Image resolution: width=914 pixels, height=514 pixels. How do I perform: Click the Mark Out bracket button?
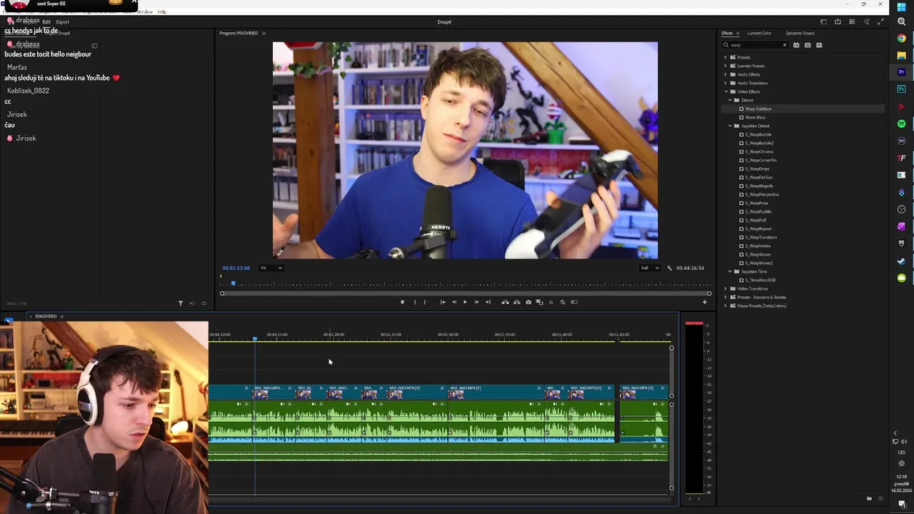425,302
